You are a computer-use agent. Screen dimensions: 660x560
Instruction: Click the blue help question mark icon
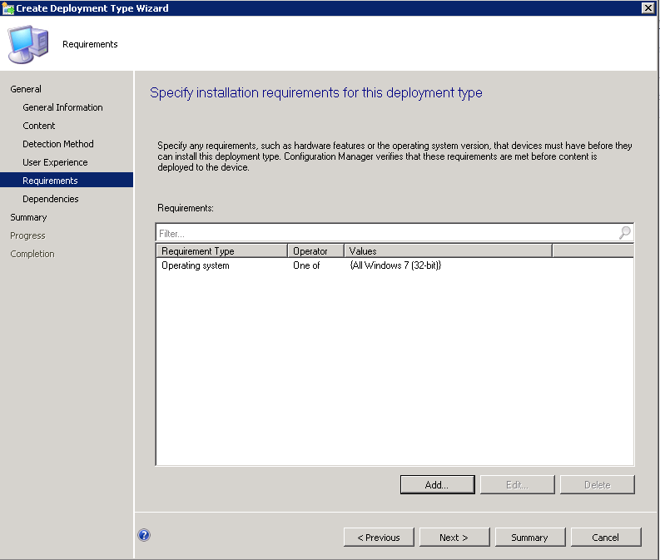point(144,535)
